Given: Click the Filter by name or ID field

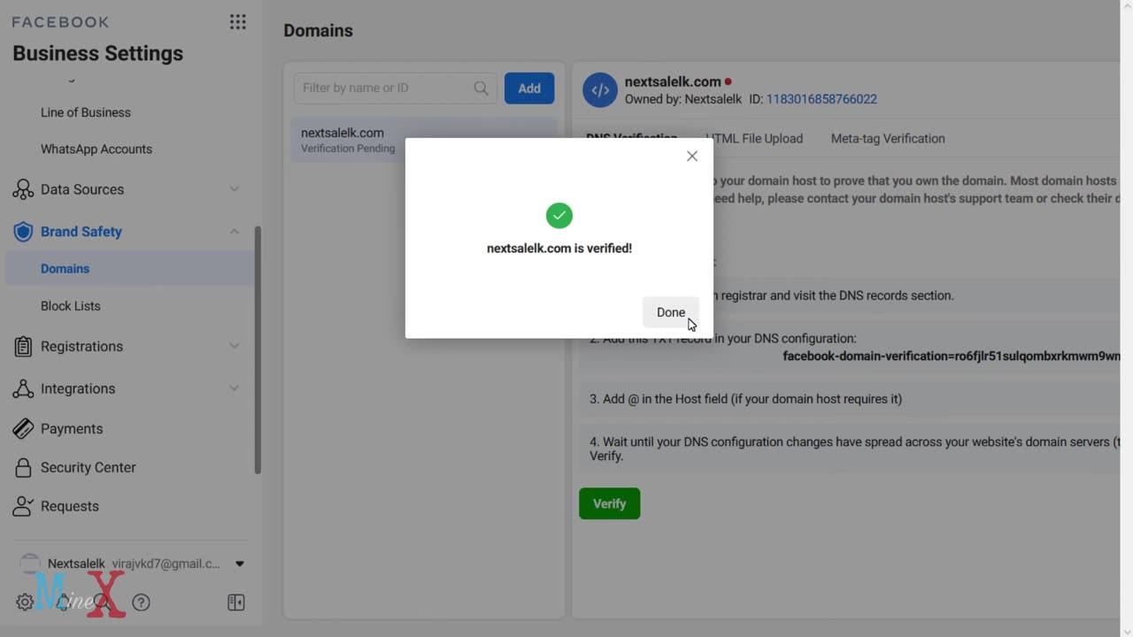Looking at the screenshot, I should pos(396,88).
